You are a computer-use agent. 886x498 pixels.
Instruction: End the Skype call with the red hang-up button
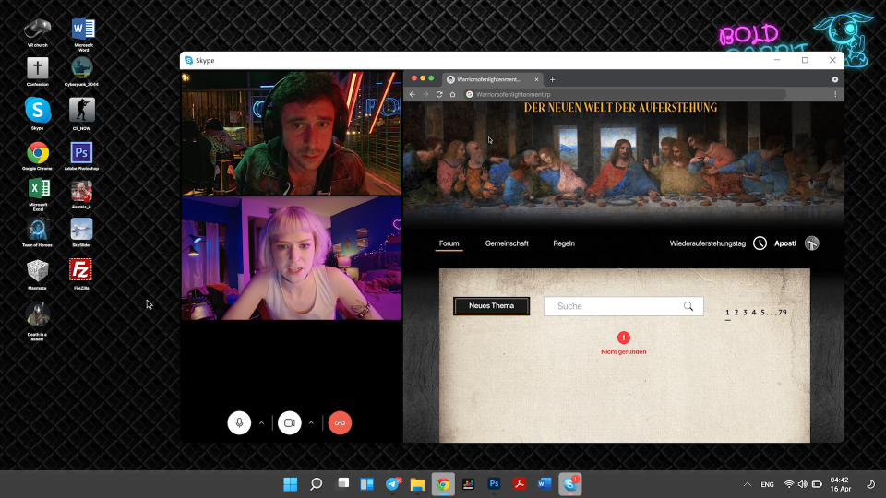click(340, 423)
